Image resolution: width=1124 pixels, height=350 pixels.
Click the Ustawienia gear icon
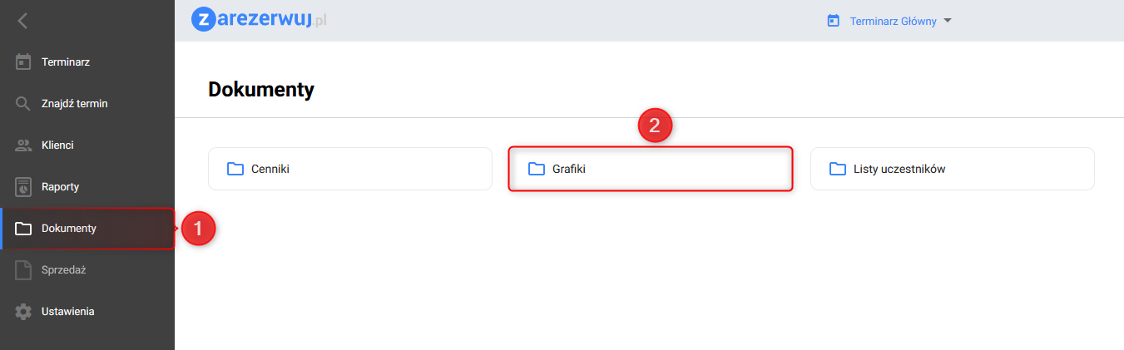[x=23, y=312]
